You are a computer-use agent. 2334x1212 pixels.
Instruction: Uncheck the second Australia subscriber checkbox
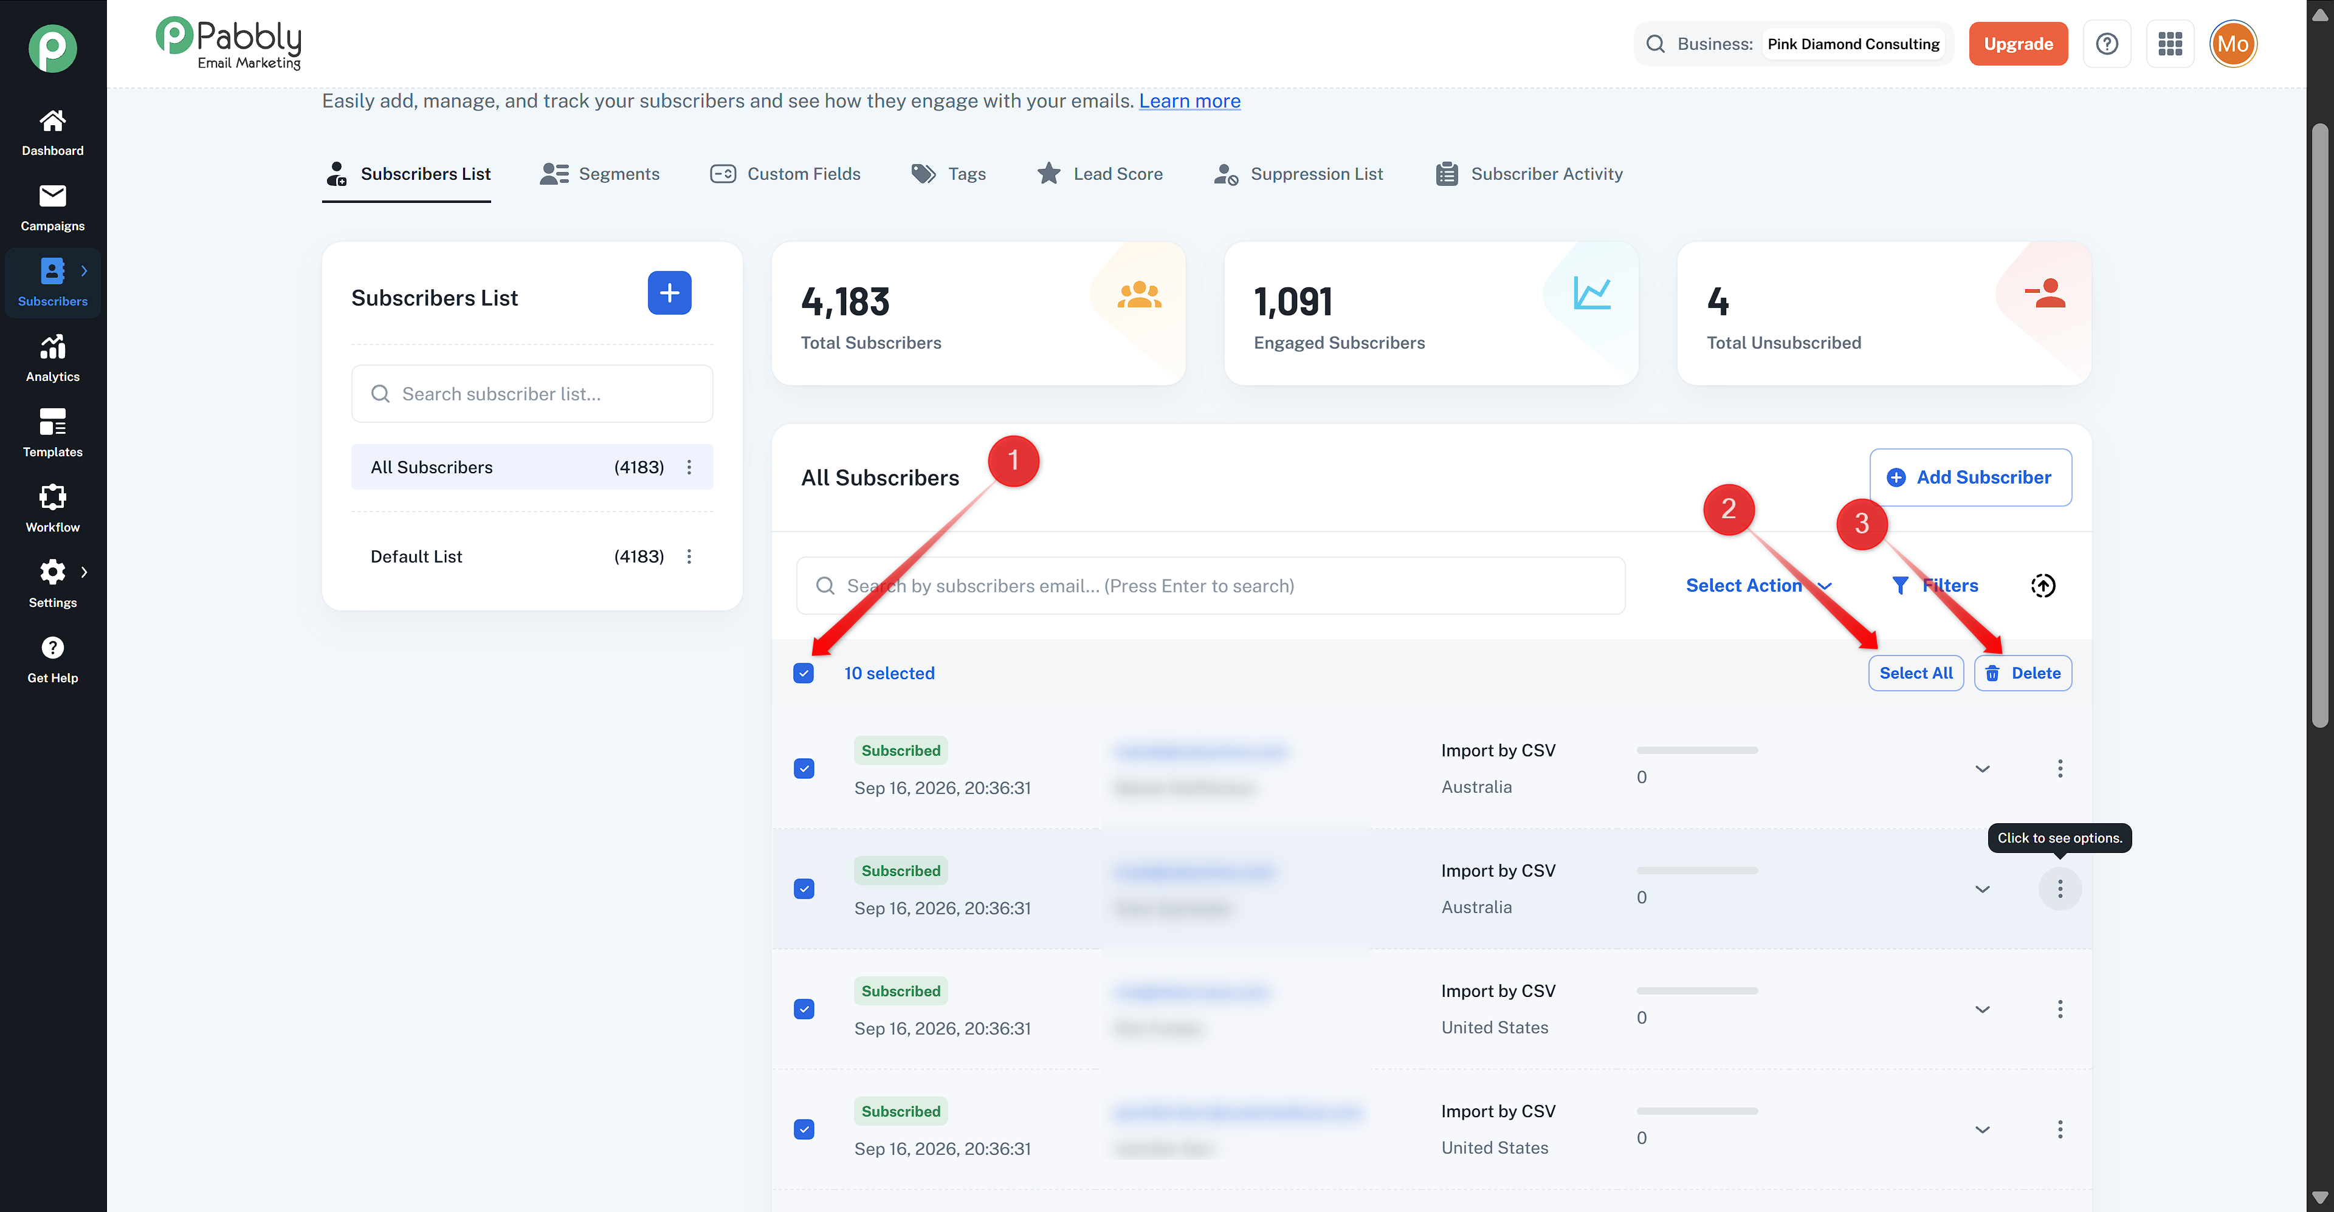coord(804,889)
